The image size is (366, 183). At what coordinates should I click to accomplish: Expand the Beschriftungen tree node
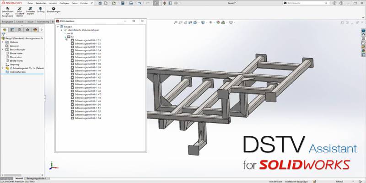point(3,49)
